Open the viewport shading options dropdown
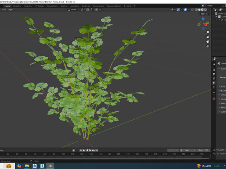The width and height of the screenshot is (226, 169). [x=208, y=10]
